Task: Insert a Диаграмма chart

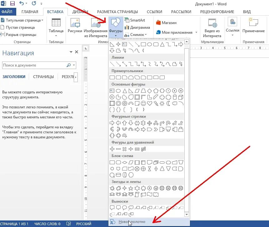Action: point(137,27)
